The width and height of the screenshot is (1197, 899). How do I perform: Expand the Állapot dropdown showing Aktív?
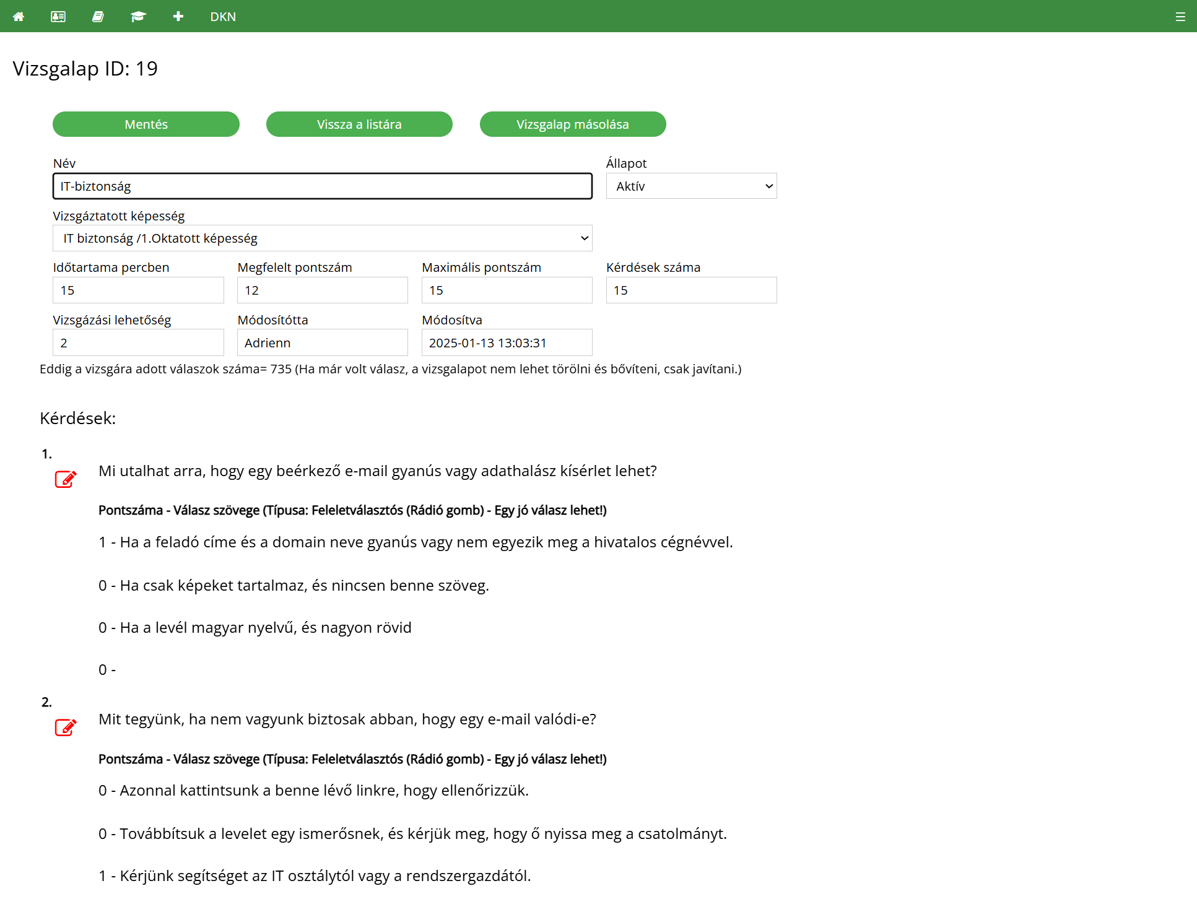(x=691, y=186)
